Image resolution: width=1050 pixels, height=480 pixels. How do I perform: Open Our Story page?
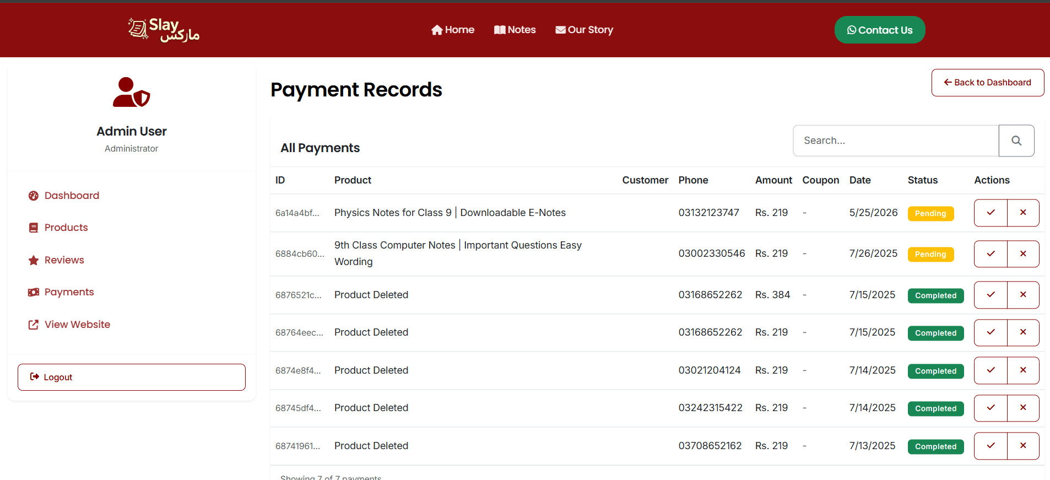pos(584,30)
